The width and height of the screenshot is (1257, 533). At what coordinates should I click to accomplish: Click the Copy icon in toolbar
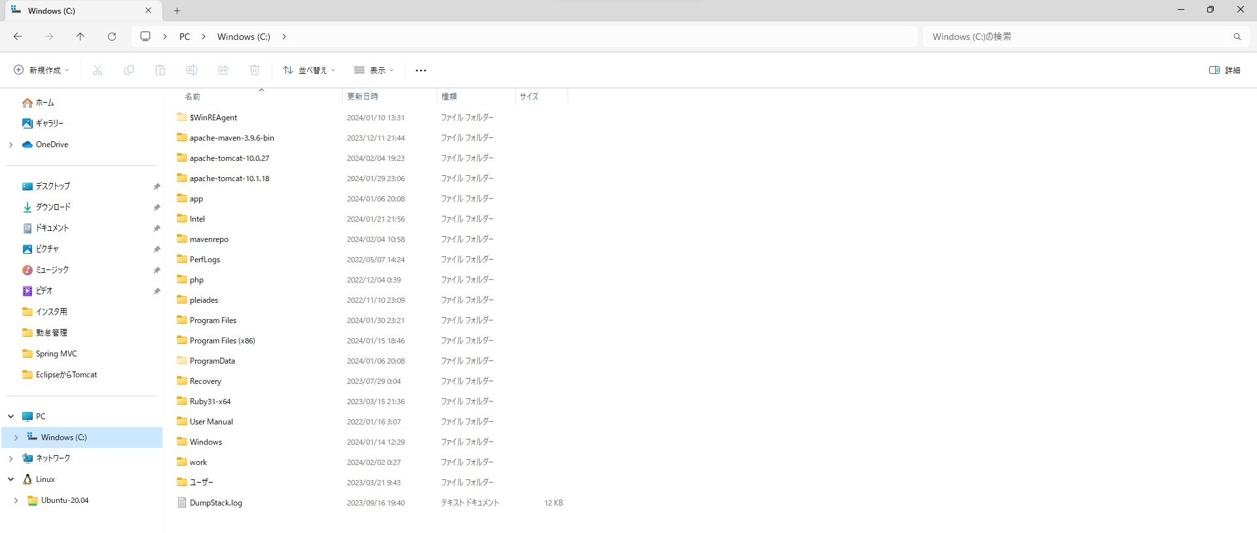pos(129,70)
